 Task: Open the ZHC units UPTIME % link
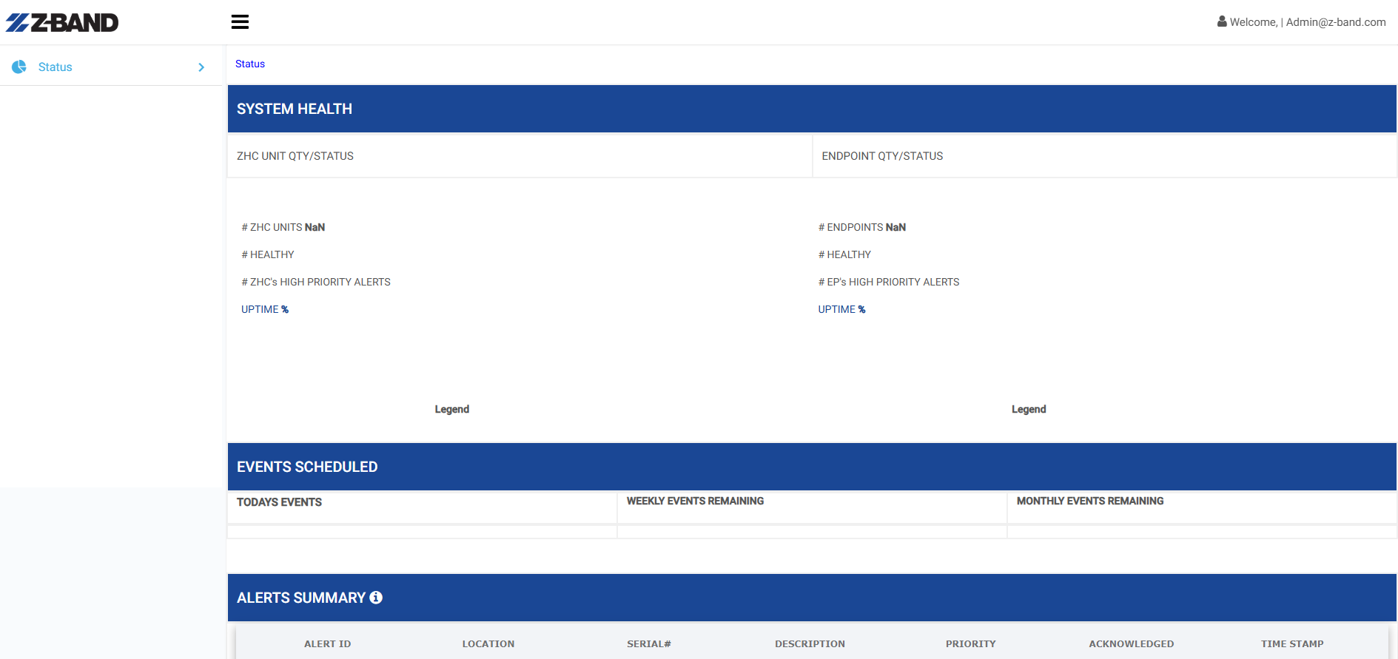point(264,309)
